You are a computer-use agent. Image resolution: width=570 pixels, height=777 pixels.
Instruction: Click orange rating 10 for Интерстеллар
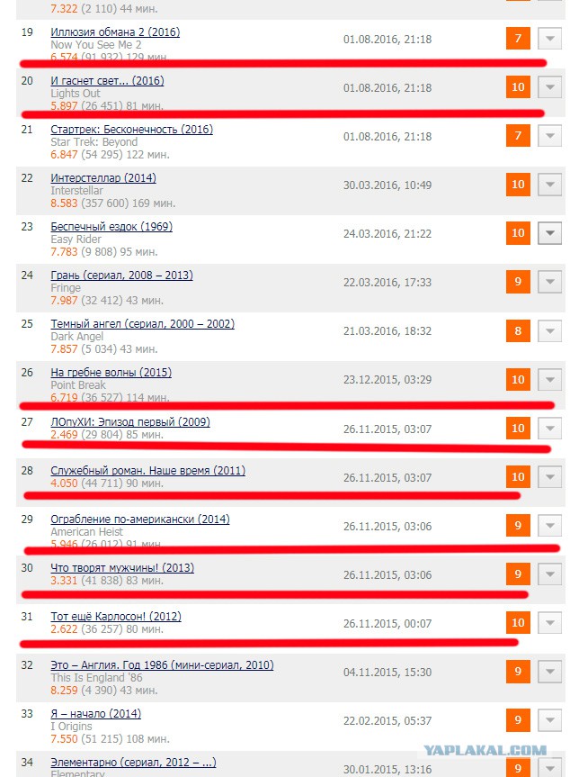tap(518, 184)
